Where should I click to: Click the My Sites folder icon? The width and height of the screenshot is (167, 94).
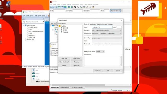pos(60,26)
